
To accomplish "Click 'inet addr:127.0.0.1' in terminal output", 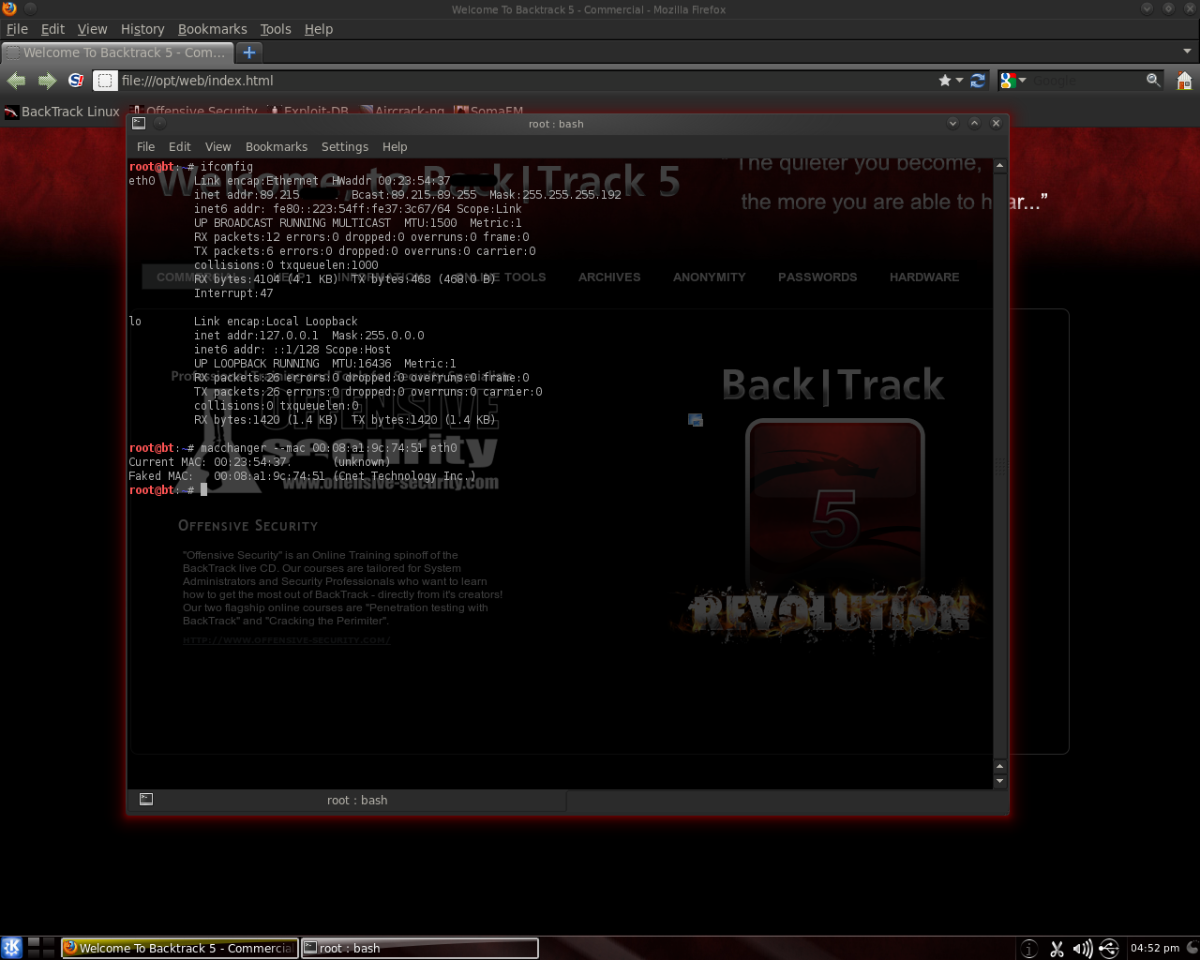I will 256,336.
